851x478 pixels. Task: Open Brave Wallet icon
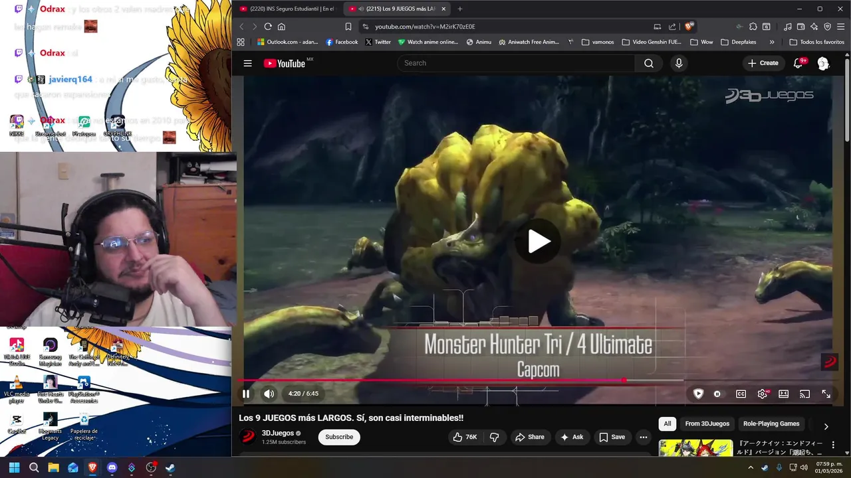click(800, 27)
